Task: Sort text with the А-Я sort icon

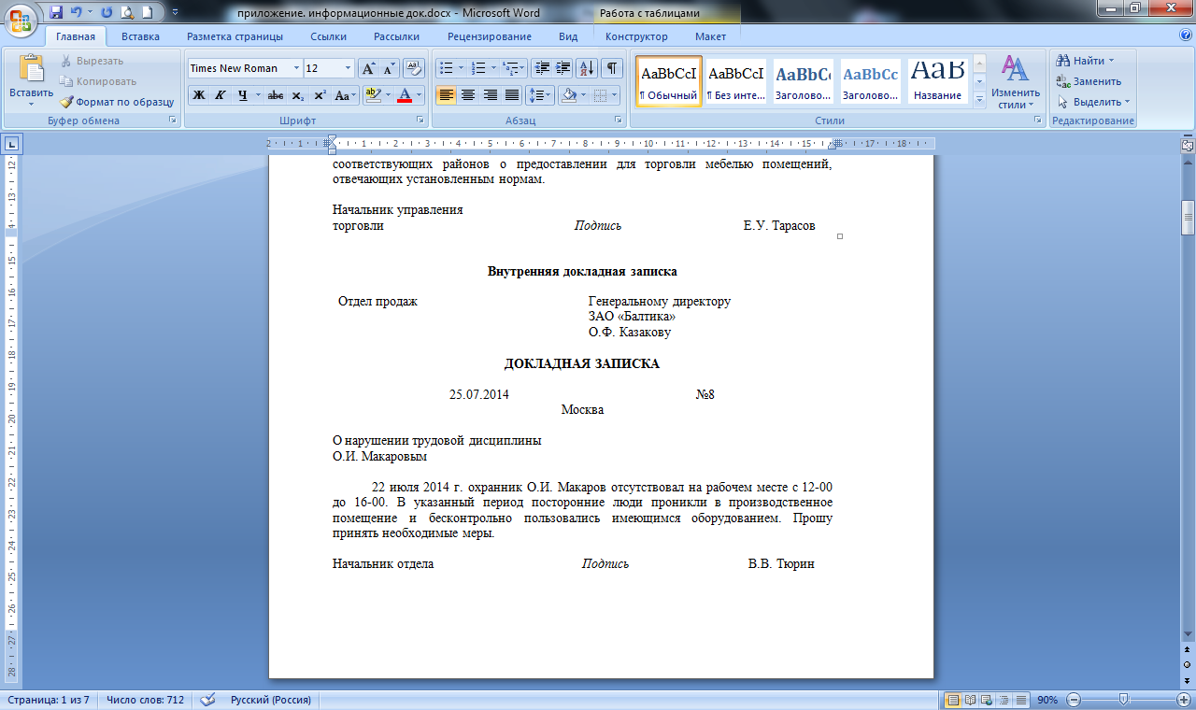Action: coord(587,68)
